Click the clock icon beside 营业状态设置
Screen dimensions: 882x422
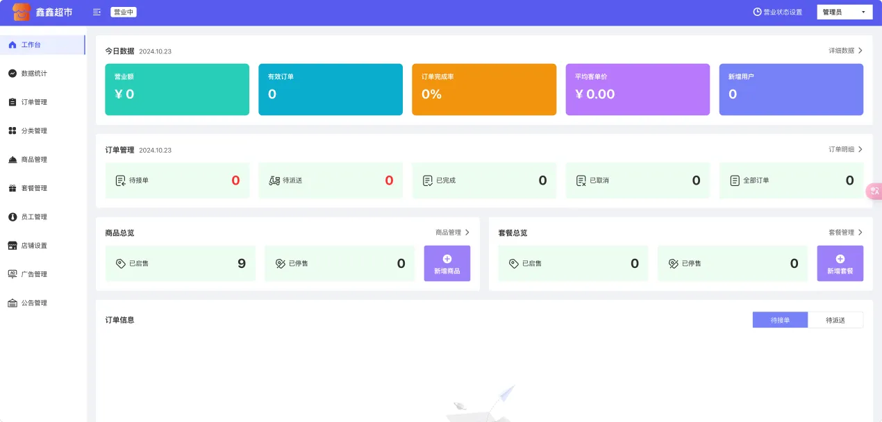pyautogui.click(x=757, y=12)
